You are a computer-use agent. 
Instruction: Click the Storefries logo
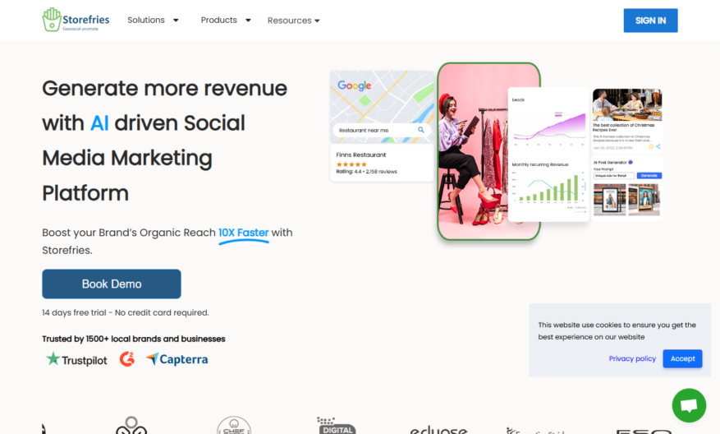click(76, 20)
